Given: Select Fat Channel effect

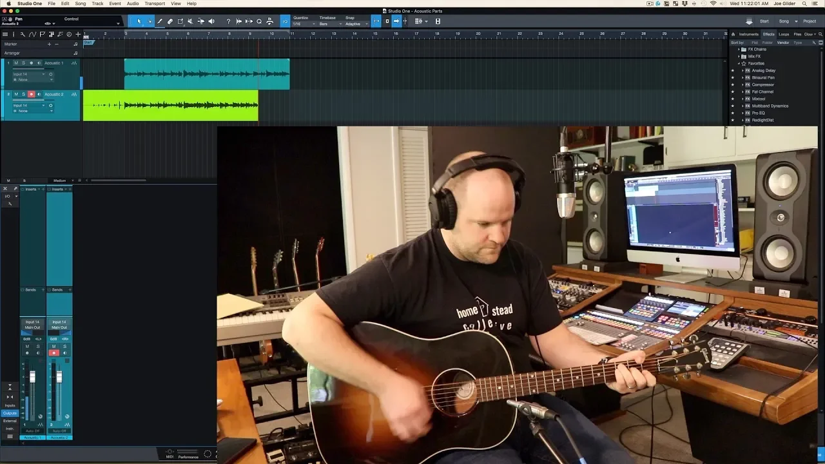Looking at the screenshot, I should coord(762,92).
